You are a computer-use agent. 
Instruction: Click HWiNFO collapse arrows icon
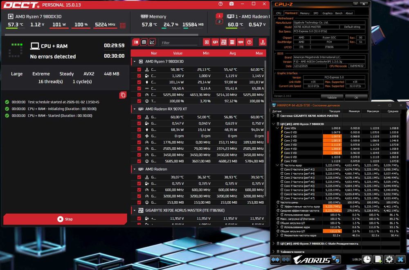tap(286, 259)
